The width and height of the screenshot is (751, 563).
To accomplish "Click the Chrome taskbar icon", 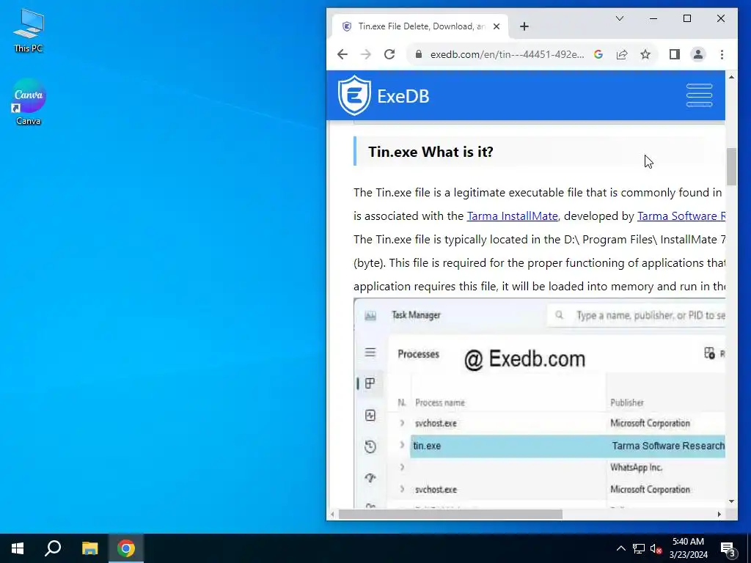I will click(126, 548).
